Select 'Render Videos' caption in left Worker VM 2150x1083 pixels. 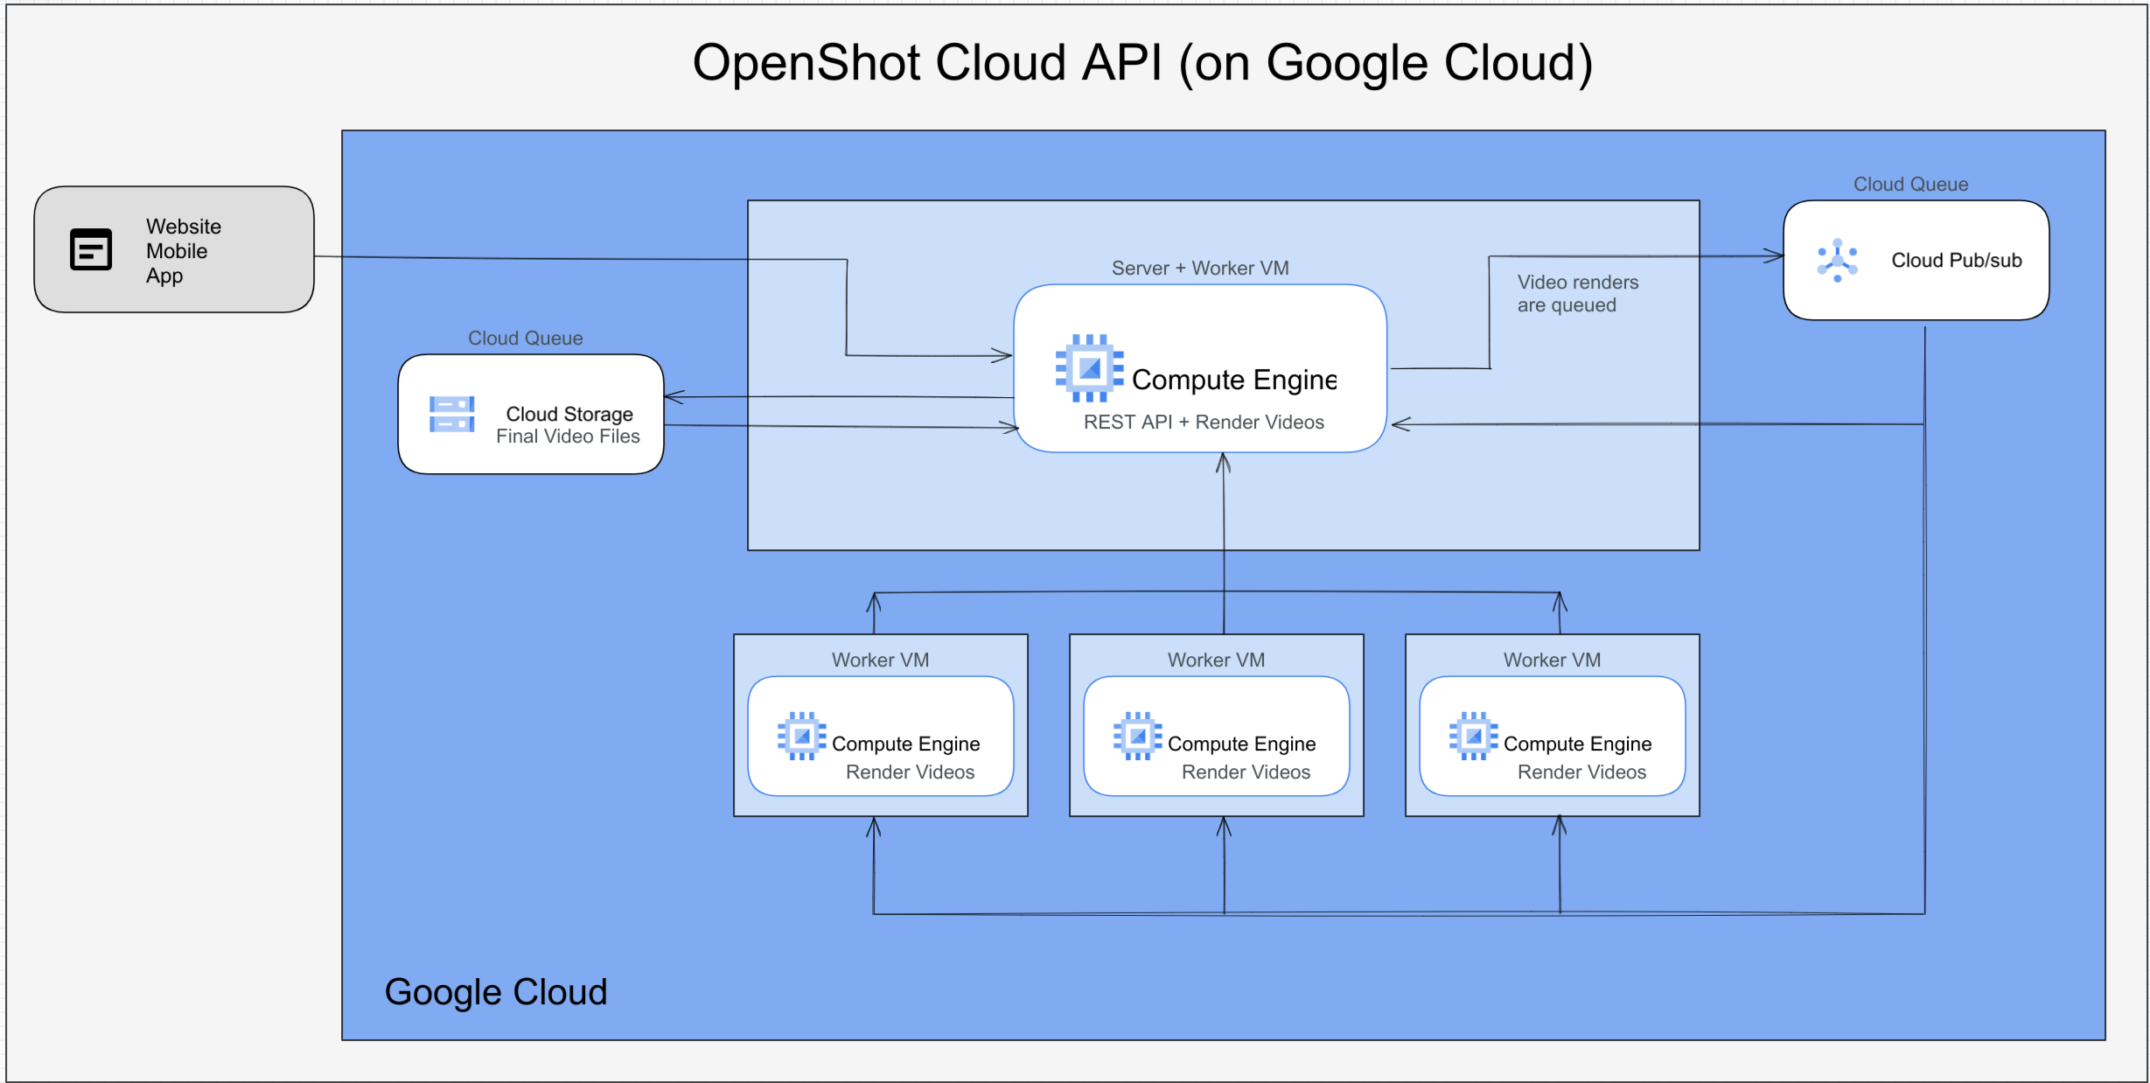(x=910, y=772)
